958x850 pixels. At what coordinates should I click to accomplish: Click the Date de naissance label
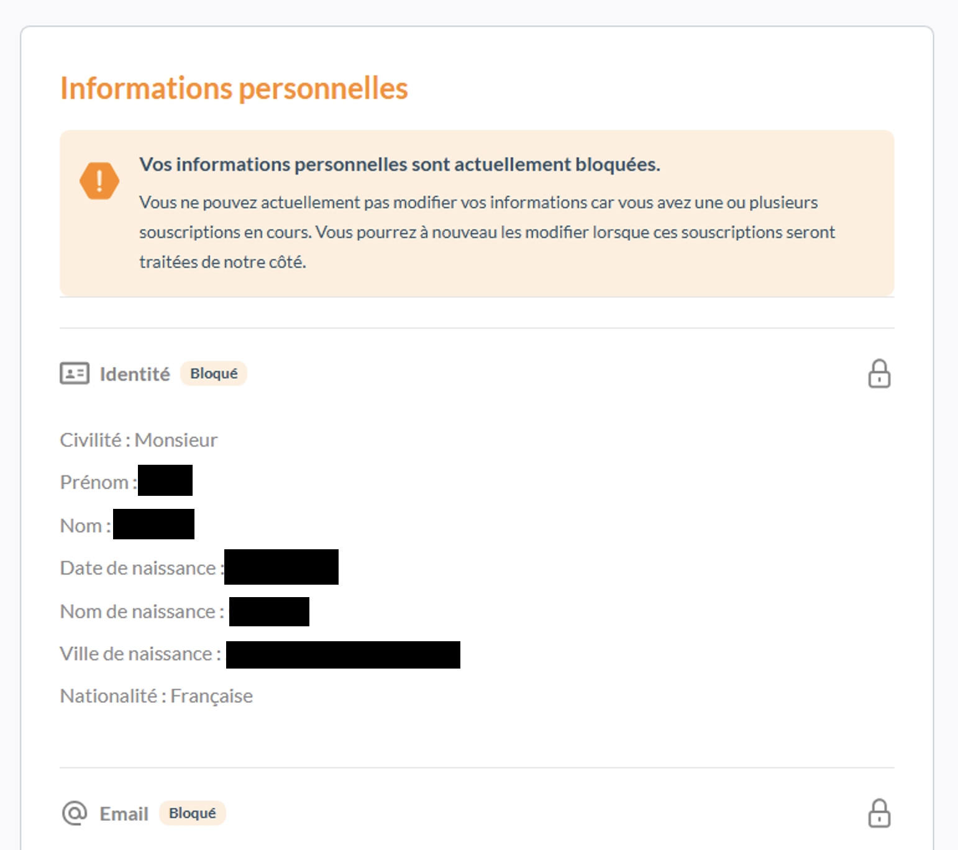point(138,568)
